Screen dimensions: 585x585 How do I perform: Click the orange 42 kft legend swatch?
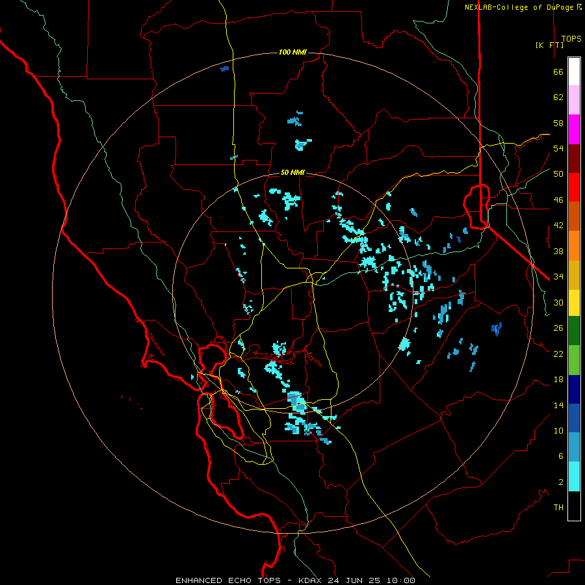pos(574,246)
